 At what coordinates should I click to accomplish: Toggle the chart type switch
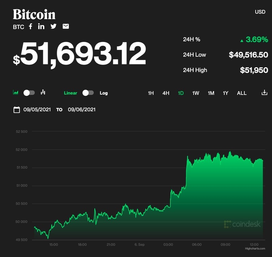(x=29, y=93)
